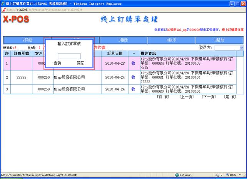The width and height of the screenshot is (247, 179).
Task: Click the order number input field in dialog
Action: (69, 56)
